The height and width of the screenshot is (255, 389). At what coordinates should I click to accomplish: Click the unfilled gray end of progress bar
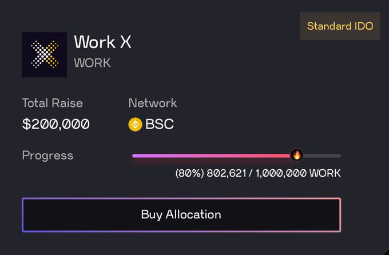pos(322,156)
